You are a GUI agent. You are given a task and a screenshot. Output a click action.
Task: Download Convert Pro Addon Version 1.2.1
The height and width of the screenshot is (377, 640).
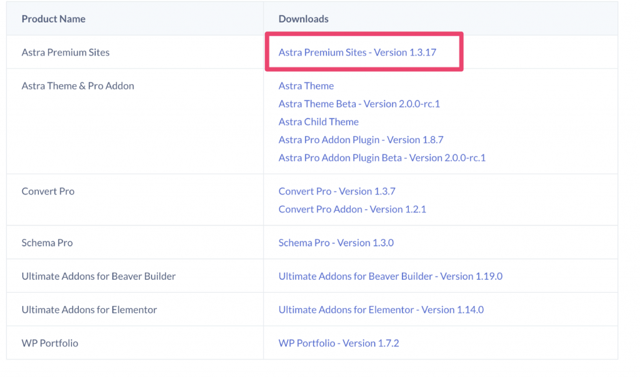[x=352, y=209]
